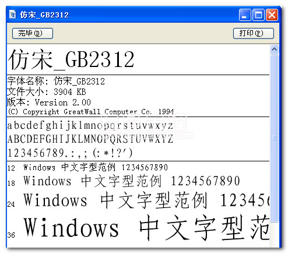Click the large 仿宋_GB2312 font heading
Screen dimensions: 288x254
click(71, 59)
